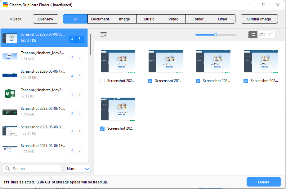Click the left list vertical scrollbar
This screenshot has width=286, height=189.
[91, 44]
